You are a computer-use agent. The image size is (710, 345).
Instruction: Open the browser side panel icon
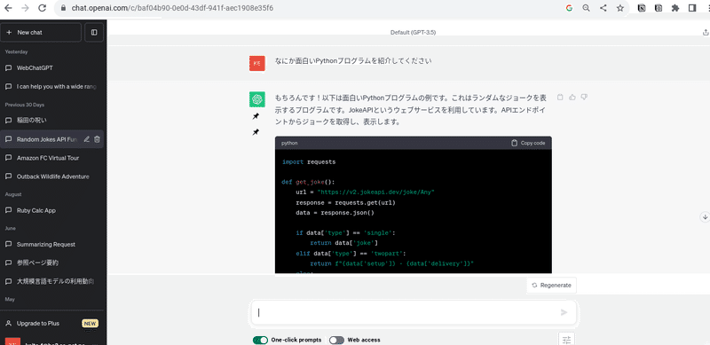[692, 8]
